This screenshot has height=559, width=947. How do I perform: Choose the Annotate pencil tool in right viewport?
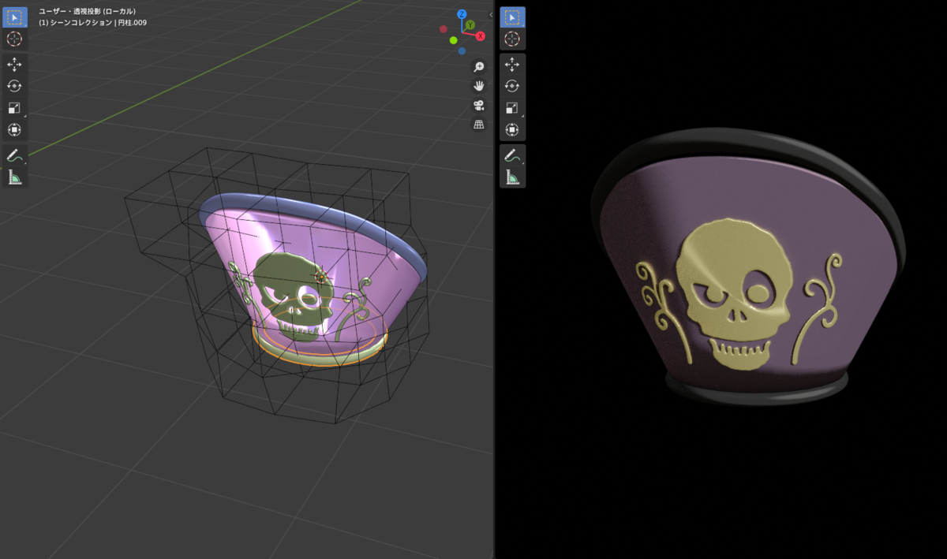pos(512,155)
